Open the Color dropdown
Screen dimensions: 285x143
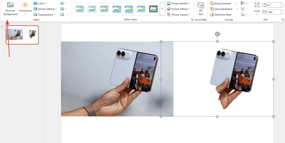[40, 3]
